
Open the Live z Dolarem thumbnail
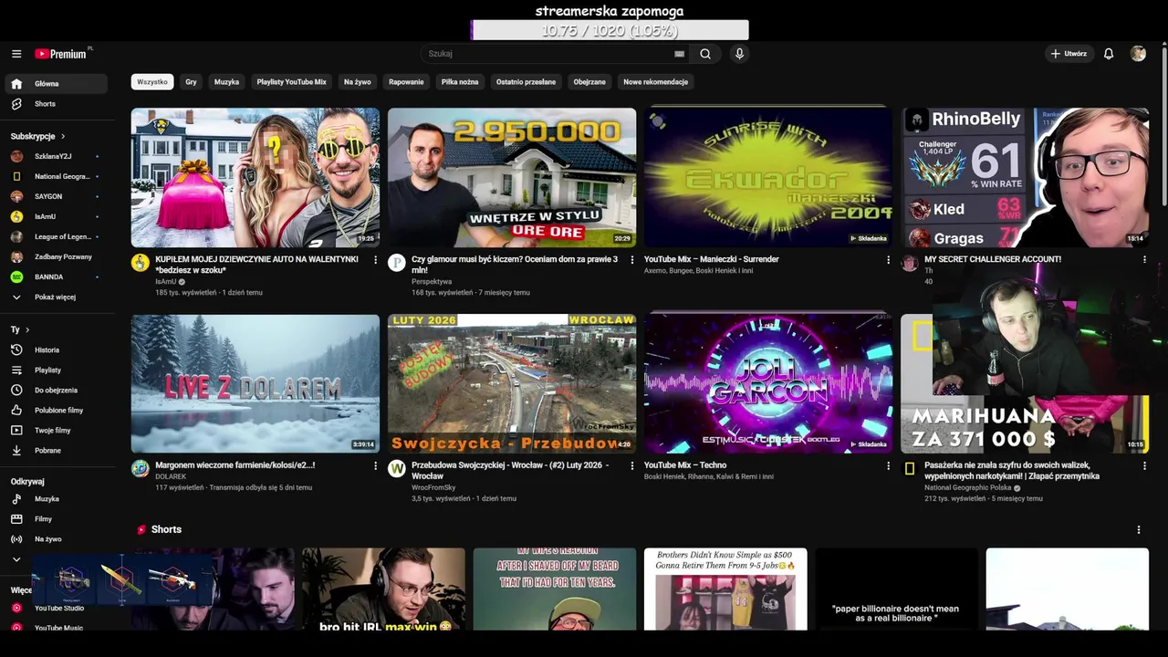255,384
